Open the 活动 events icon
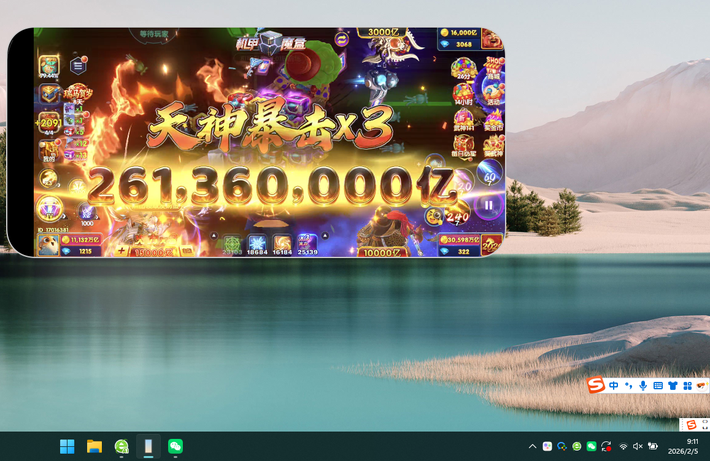This screenshot has height=461, width=710. pyautogui.click(x=493, y=94)
